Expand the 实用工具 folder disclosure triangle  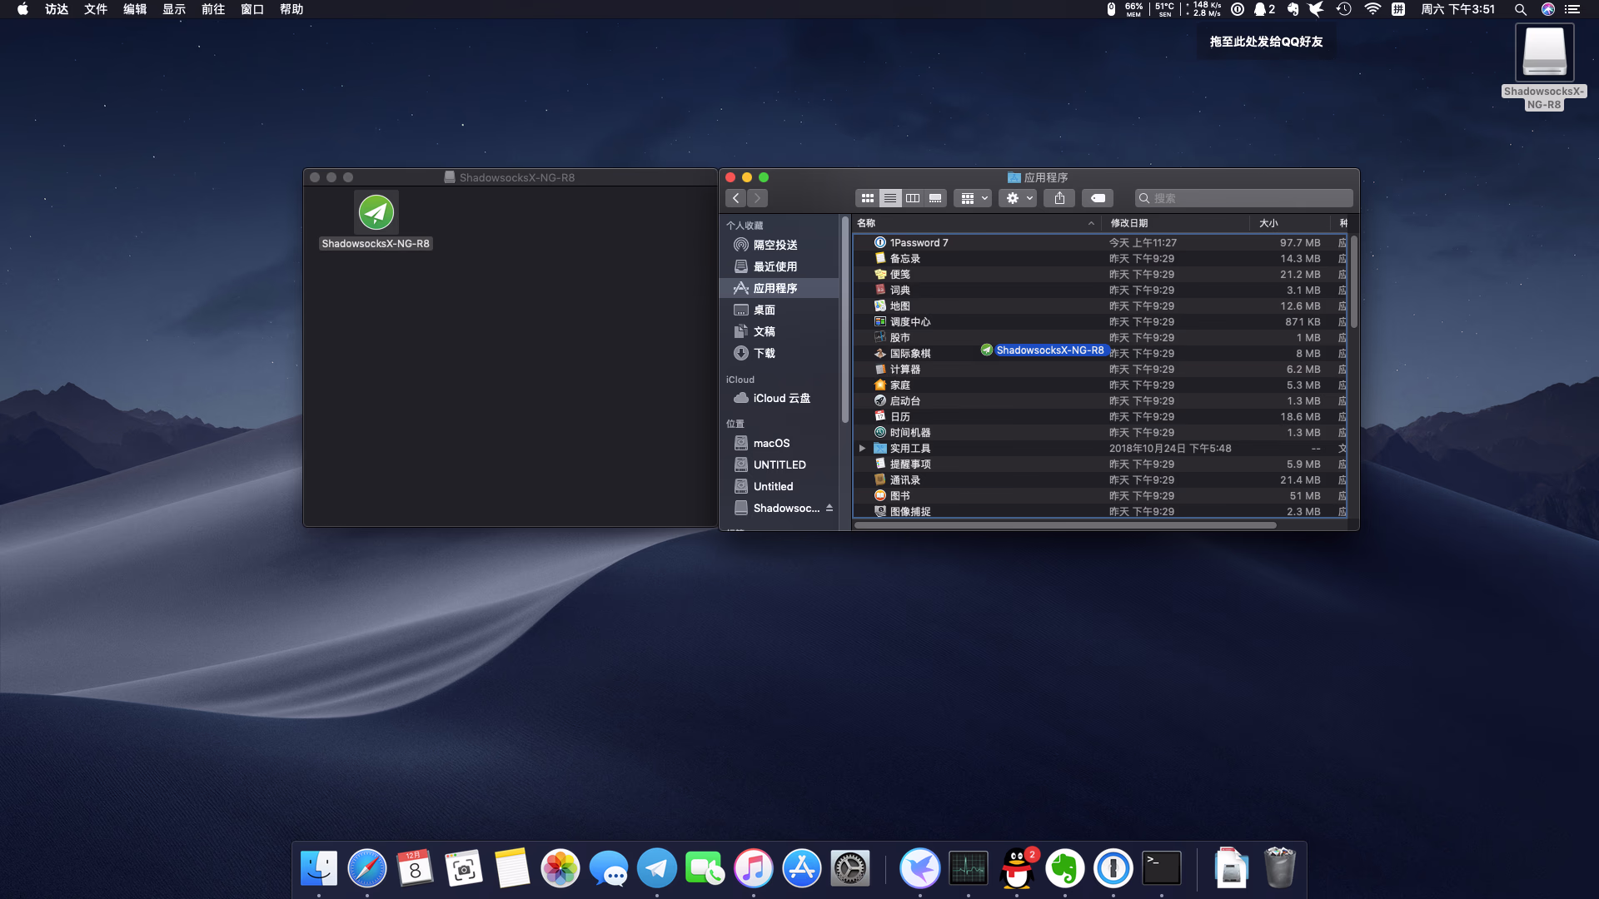(862, 449)
